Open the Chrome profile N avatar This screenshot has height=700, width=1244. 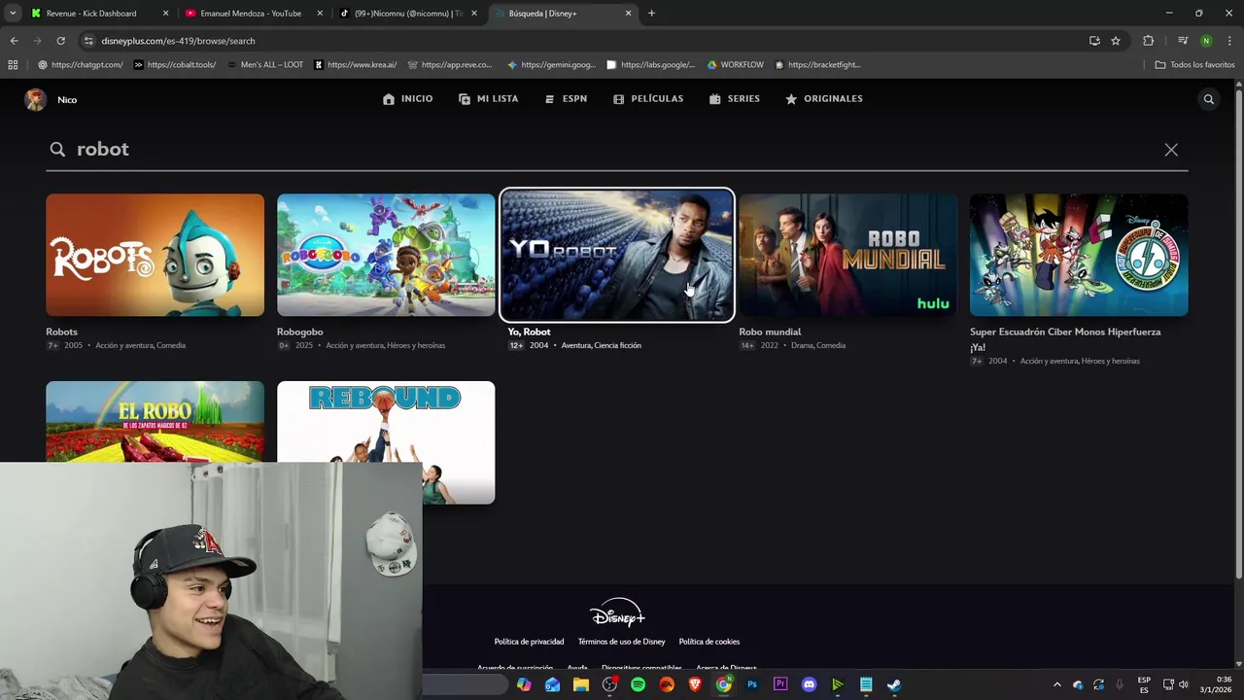(1206, 41)
